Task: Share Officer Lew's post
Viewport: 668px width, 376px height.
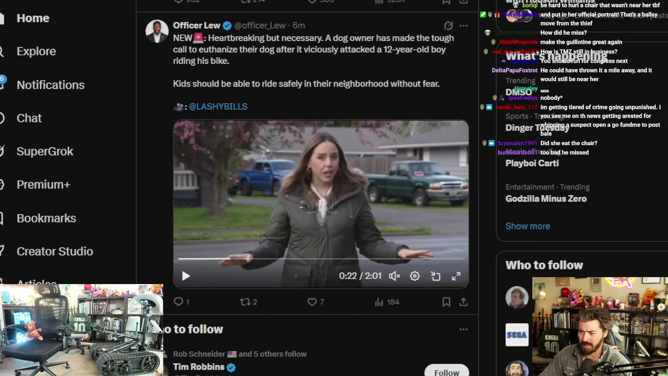Action: (463, 302)
